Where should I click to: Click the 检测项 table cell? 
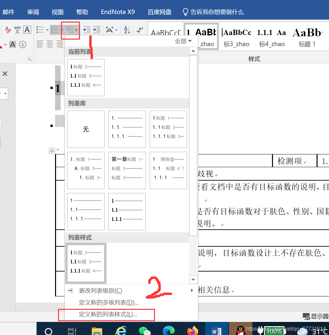click(x=295, y=161)
